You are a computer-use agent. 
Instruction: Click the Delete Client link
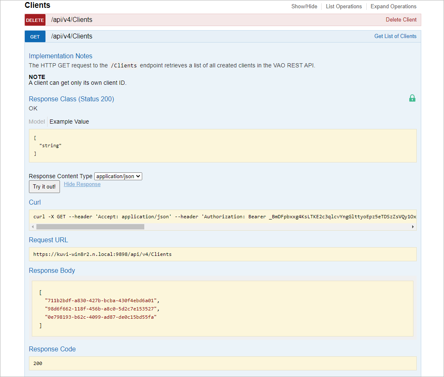pos(401,20)
